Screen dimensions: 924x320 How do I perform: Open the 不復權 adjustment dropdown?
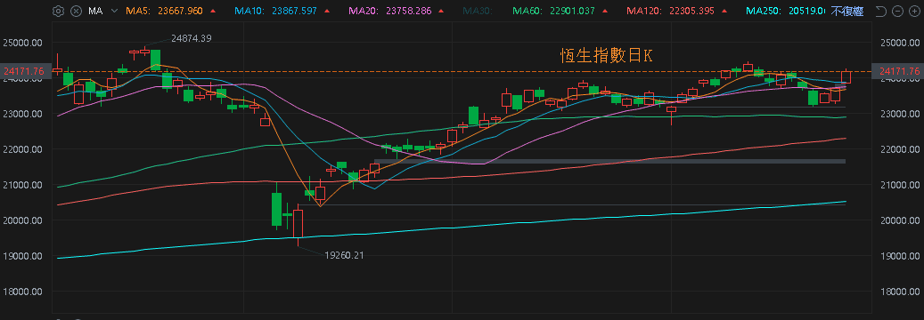click(847, 12)
